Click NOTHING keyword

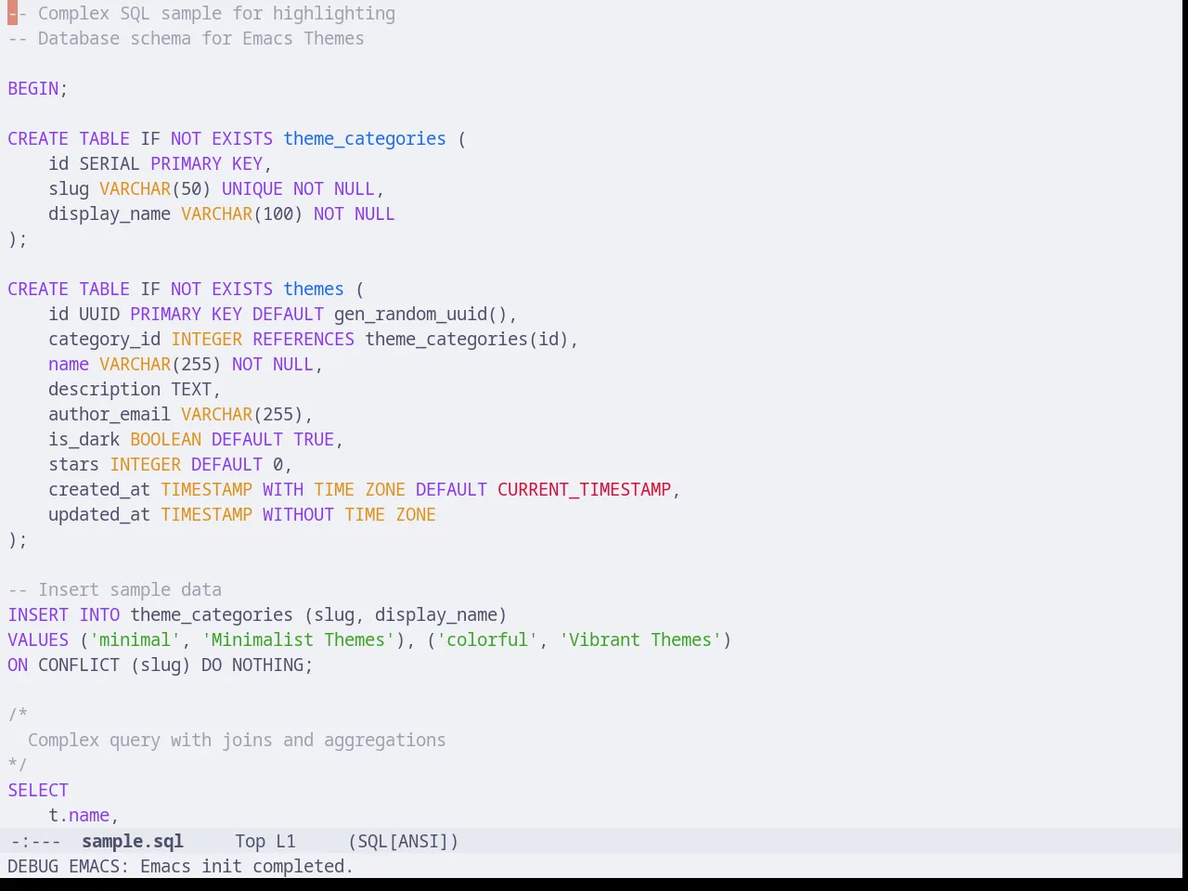coord(267,665)
